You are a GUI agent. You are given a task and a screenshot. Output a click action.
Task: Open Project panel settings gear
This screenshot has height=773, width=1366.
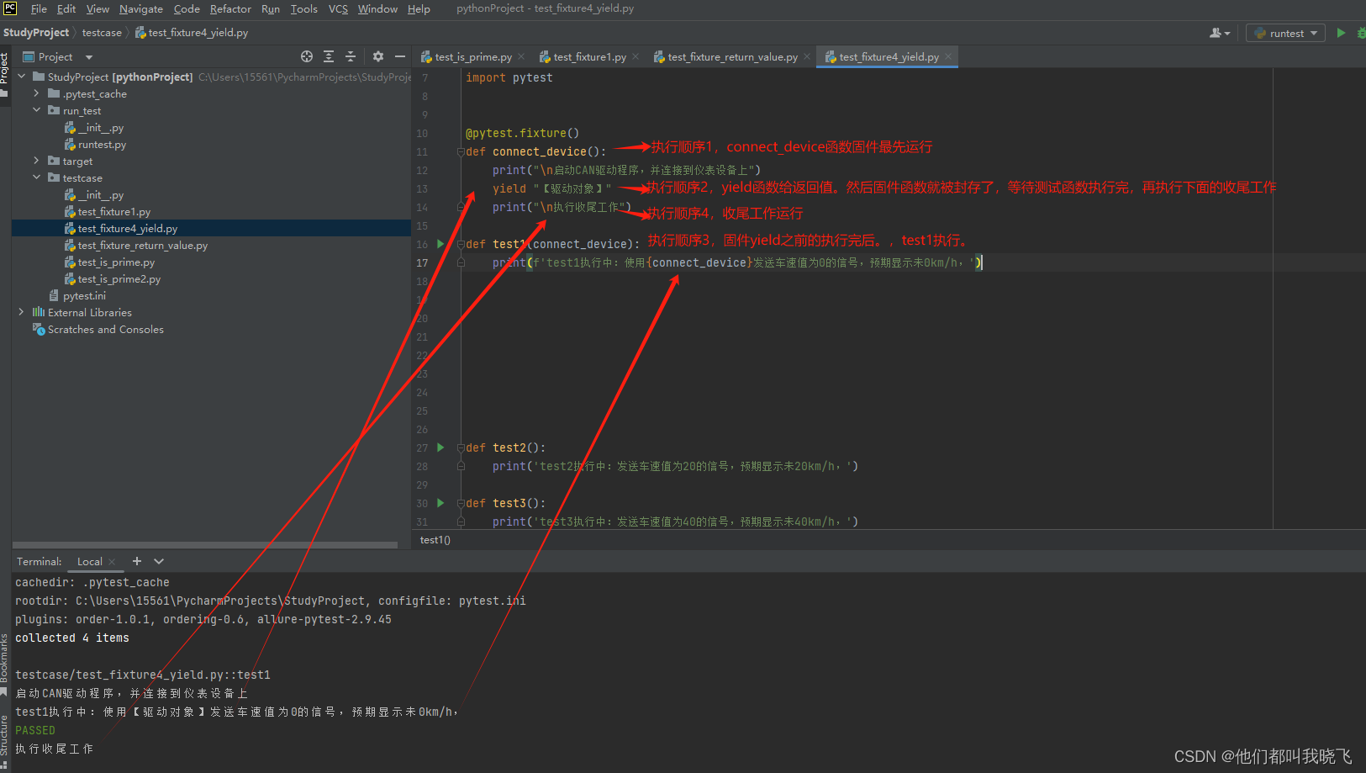(x=378, y=56)
